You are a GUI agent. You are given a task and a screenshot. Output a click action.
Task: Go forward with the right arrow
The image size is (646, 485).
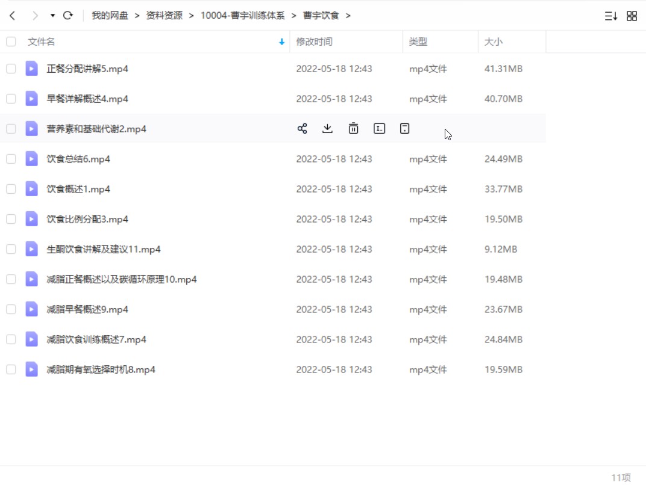pyautogui.click(x=35, y=16)
